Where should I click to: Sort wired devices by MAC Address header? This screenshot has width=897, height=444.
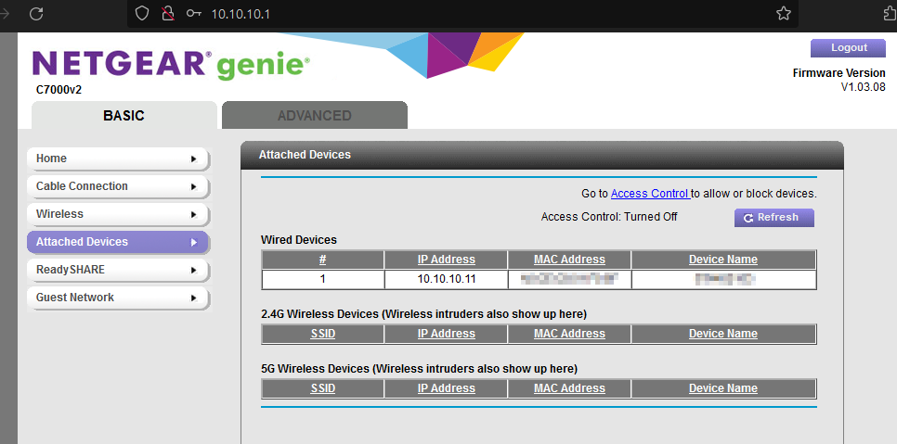point(569,260)
